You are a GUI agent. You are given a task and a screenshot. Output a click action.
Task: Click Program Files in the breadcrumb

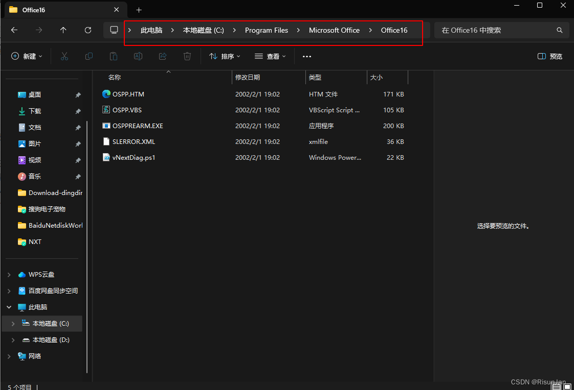pyautogui.click(x=267, y=30)
